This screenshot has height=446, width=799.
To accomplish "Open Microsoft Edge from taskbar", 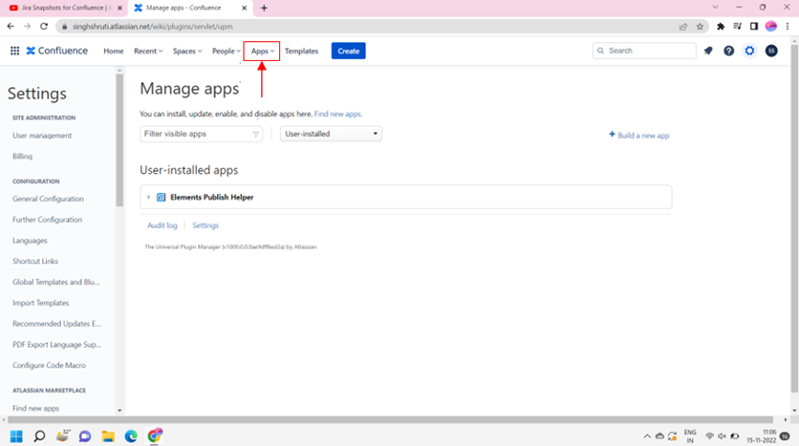I will point(131,436).
